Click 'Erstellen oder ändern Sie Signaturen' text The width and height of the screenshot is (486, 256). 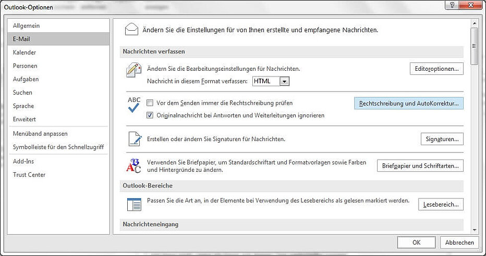tap(216, 139)
